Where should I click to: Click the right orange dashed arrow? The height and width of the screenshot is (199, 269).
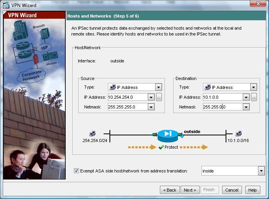[194, 147]
